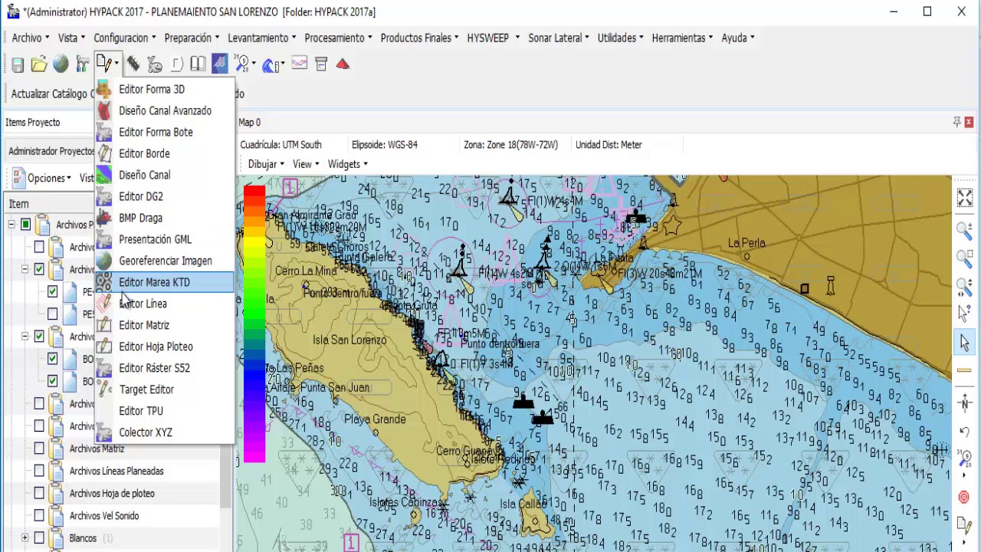Click the graph lines toolbar icon

pos(300,64)
